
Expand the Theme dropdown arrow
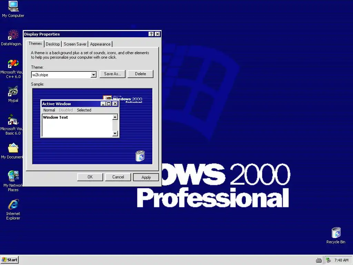(x=93, y=75)
